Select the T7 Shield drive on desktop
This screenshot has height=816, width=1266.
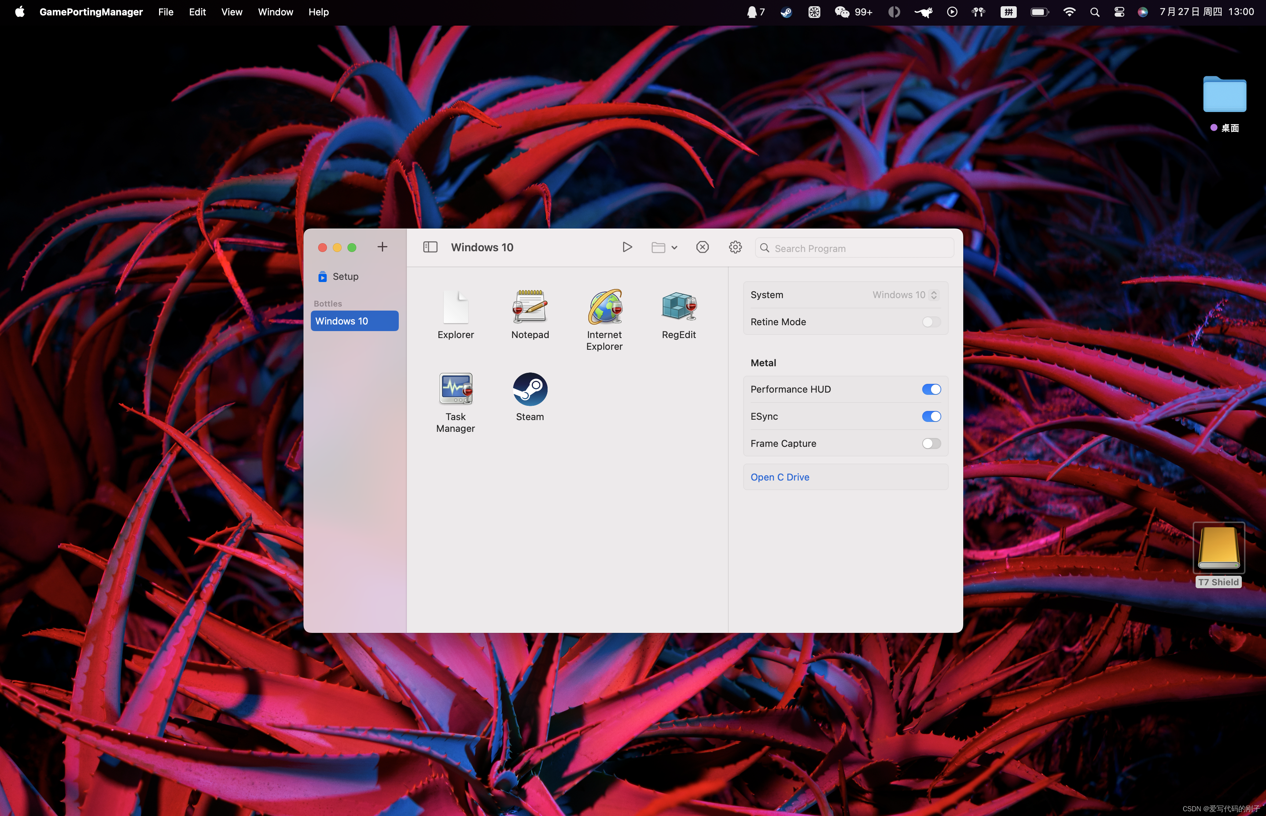pos(1218,555)
